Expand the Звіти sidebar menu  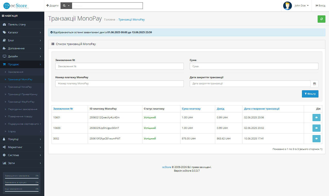pos(22,163)
